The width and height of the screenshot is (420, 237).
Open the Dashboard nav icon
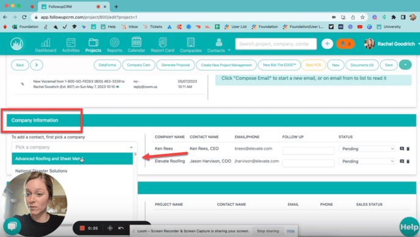pos(46,45)
